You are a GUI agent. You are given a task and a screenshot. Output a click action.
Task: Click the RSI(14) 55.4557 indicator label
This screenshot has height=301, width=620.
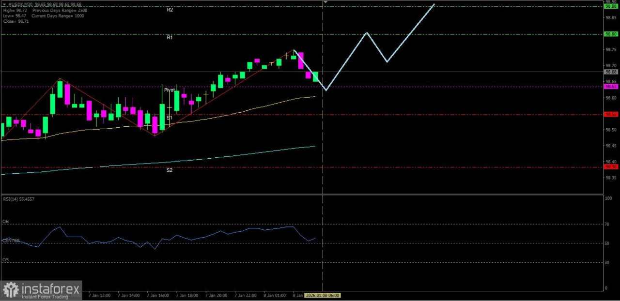[x=18, y=199]
